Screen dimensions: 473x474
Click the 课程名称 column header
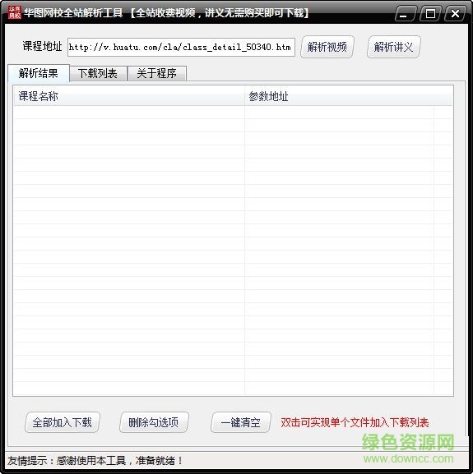point(129,96)
